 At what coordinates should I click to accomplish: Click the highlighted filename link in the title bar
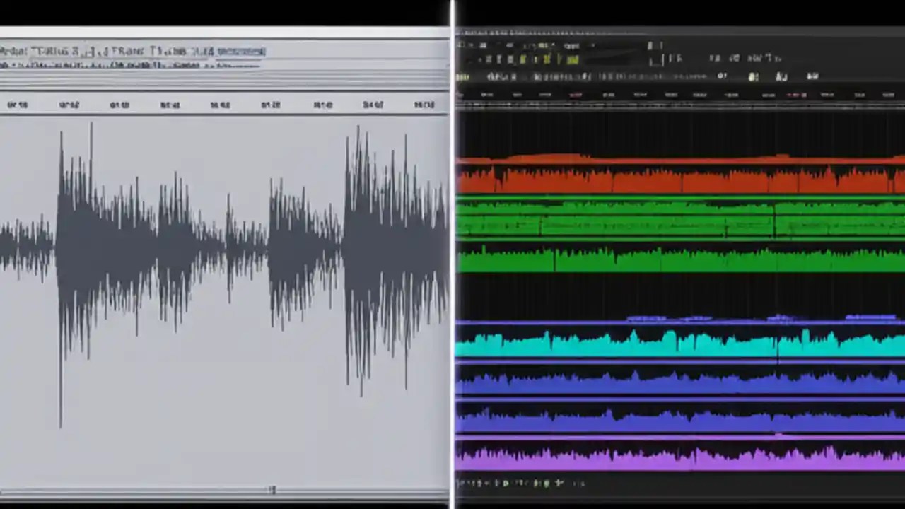tap(240, 51)
